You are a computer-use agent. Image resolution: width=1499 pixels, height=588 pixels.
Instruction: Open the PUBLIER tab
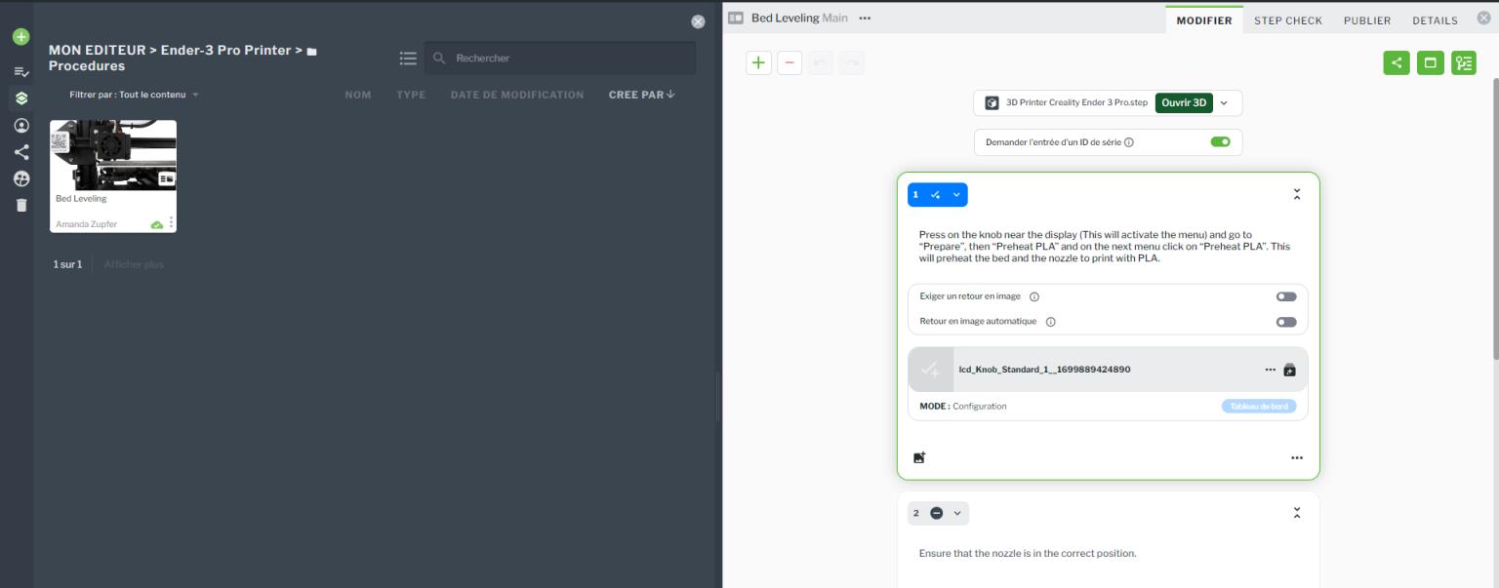coord(1367,20)
